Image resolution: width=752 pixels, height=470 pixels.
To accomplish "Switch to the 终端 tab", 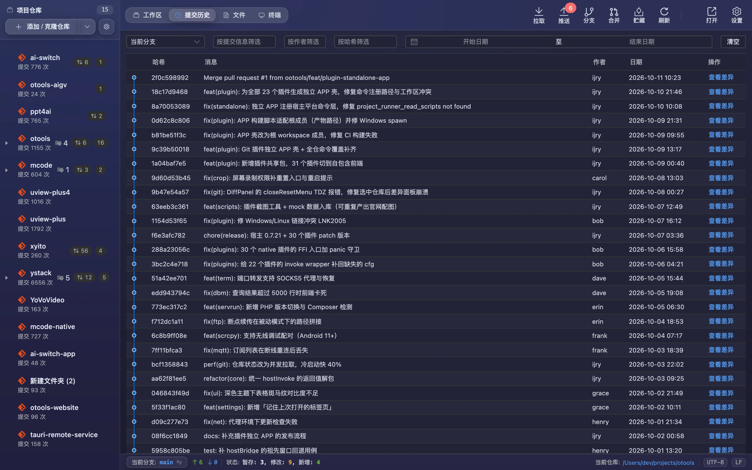I will [x=270, y=15].
